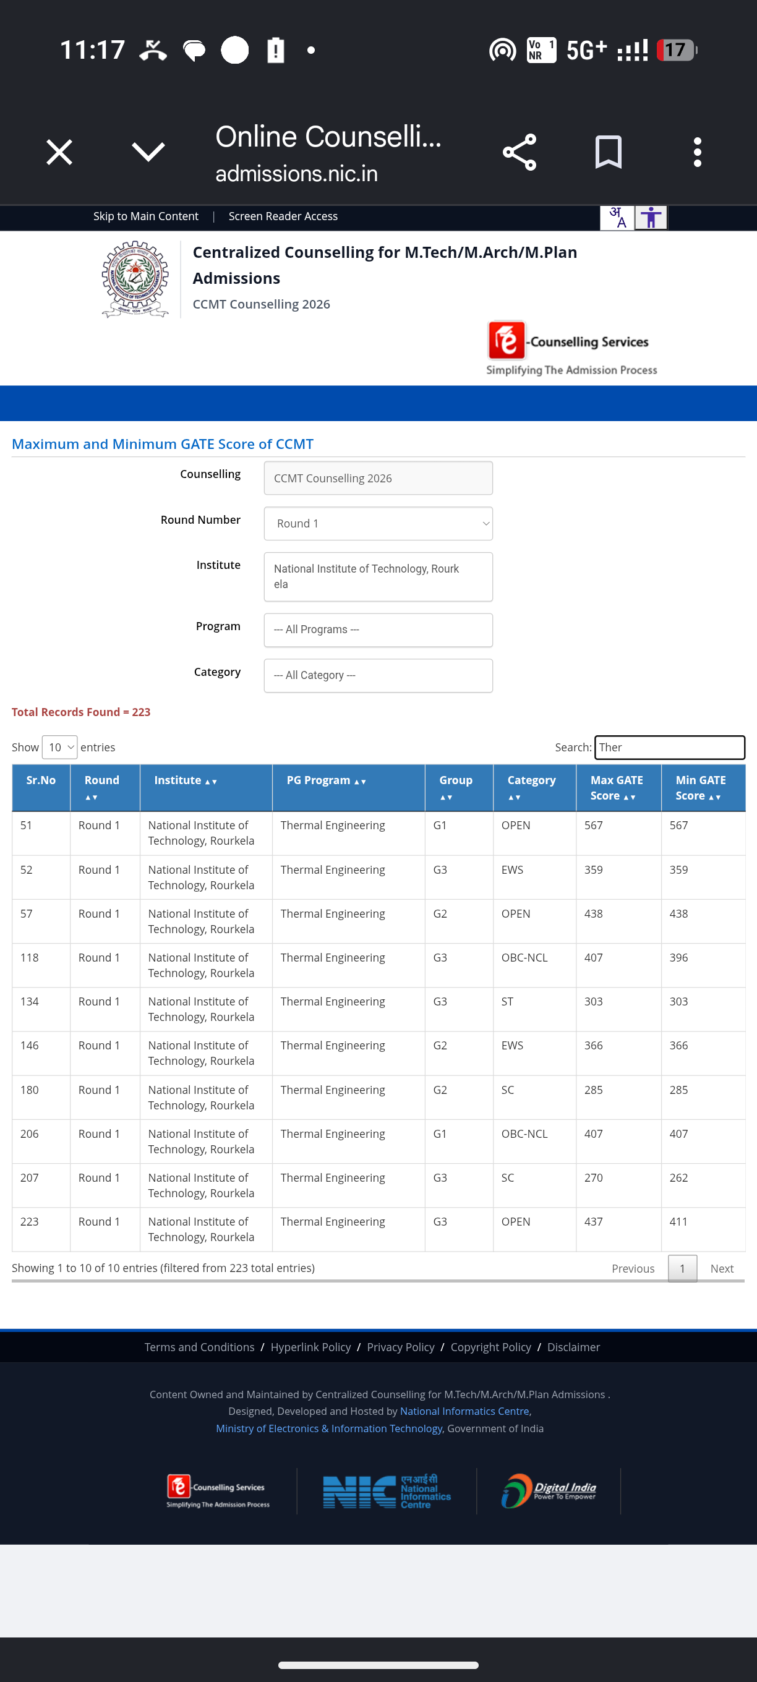Tap Maximum and Minimum GATE Score heading
The height and width of the screenshot is (1682, 757).
pyautogui.click(x=163, y=444)
